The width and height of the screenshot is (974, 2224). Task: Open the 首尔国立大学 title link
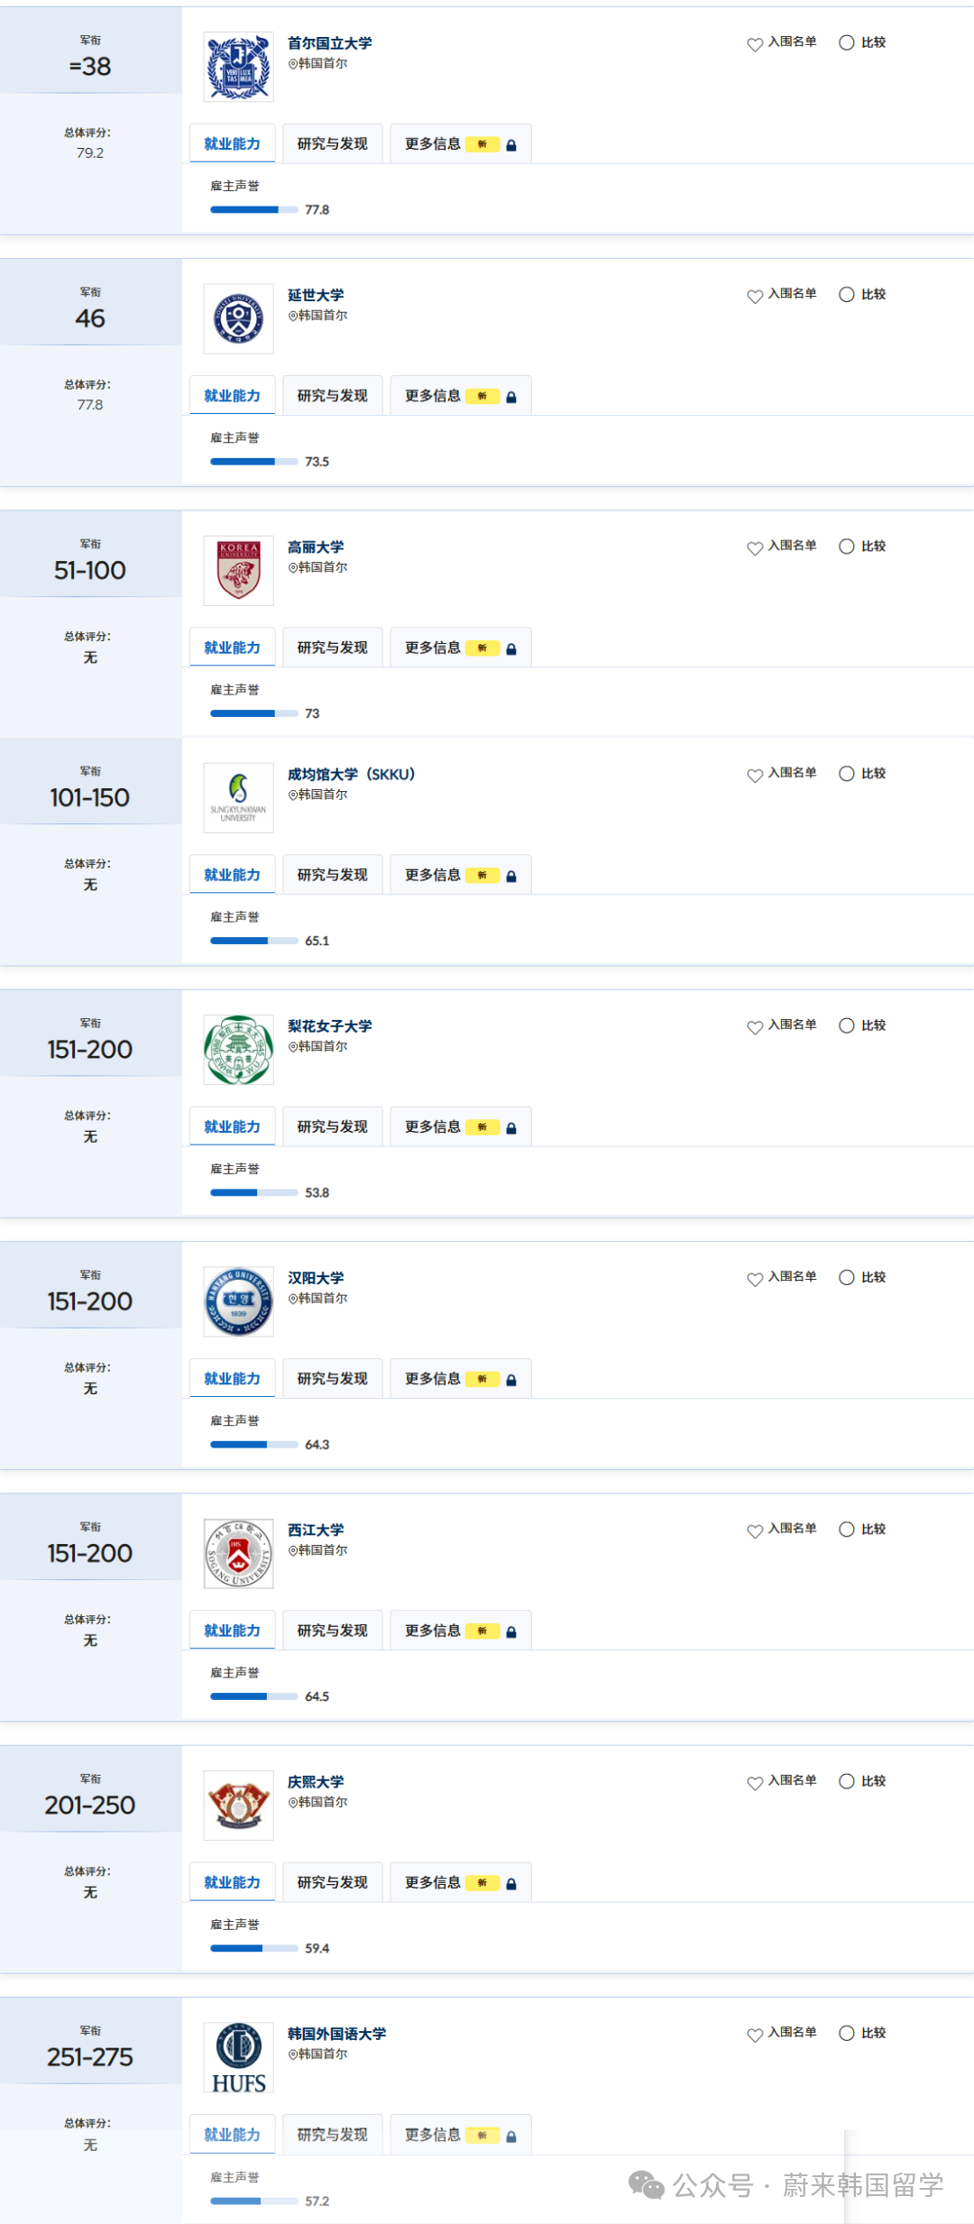coord(329,43)
